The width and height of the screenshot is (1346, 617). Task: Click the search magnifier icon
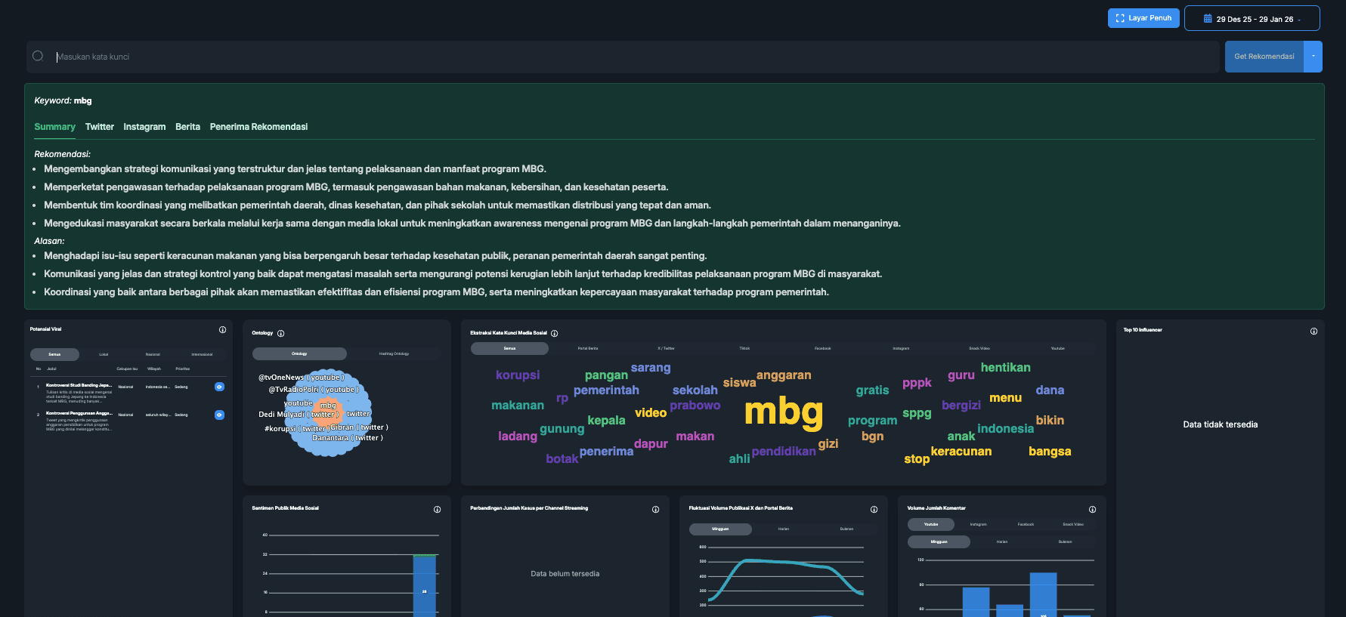(x=38, y=56)
